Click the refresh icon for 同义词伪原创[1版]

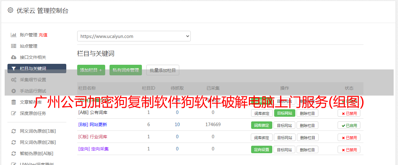tap(14, 131)
